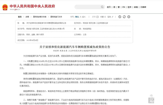
Task: Open the EN English version link
Action: pos(124,7)
